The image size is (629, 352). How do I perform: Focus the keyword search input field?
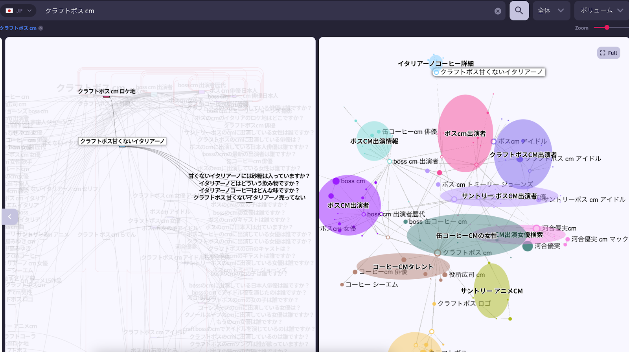[267, 11]
